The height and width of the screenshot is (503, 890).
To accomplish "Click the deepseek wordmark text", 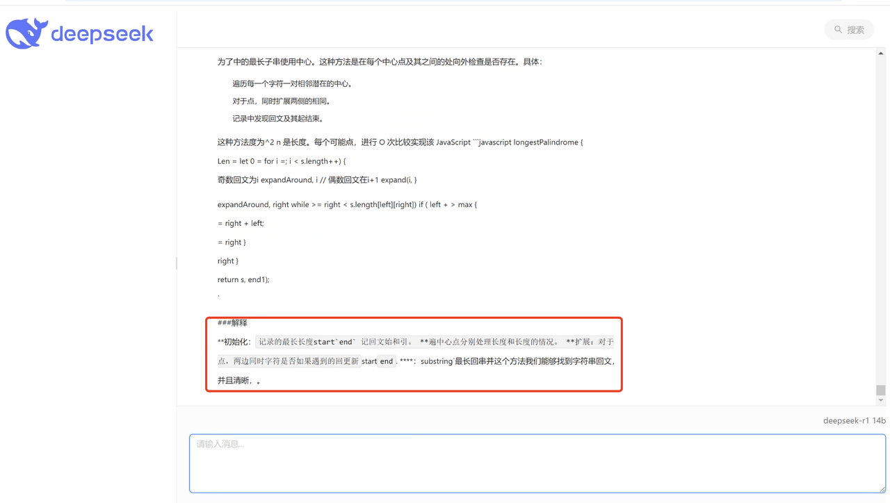I will point(102,33).
